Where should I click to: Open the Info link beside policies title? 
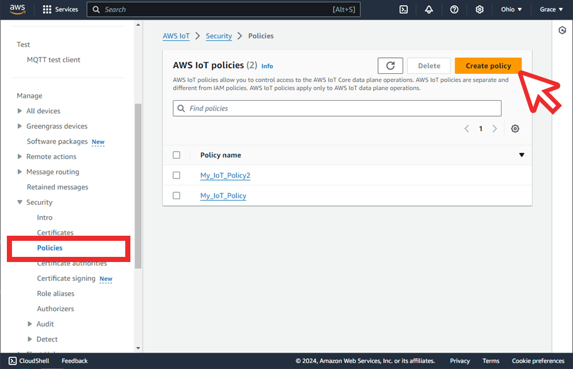pos(267,66)
